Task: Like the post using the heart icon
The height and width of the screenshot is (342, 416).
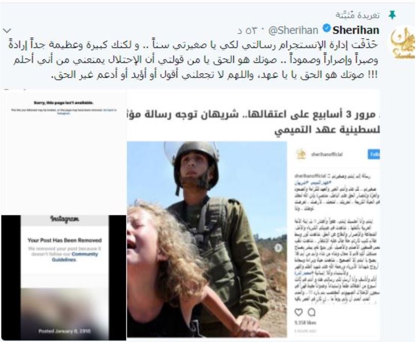Action: pyautogui.click(x=299, y=312)
